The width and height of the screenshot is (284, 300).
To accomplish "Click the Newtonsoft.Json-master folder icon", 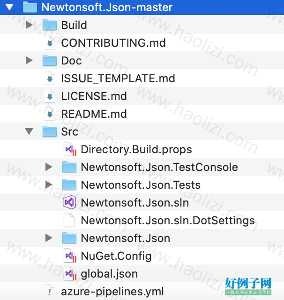I will click(x=30, y=7).
